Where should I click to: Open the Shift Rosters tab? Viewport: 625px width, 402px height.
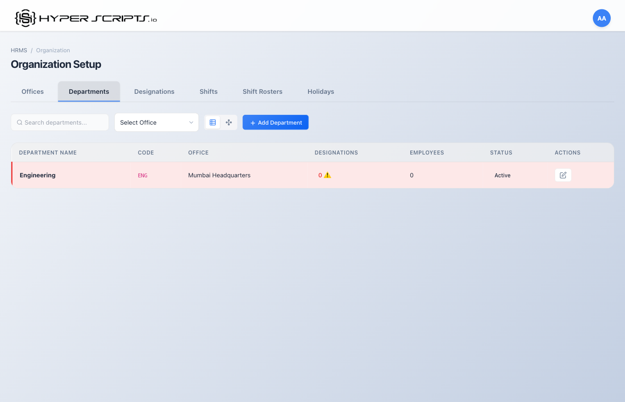(262, 92)
